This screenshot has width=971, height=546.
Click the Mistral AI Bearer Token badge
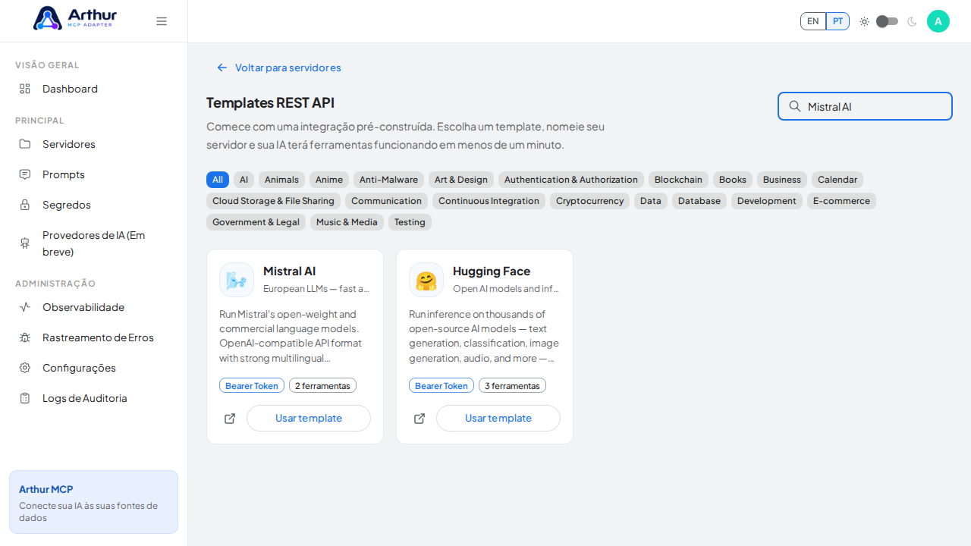(x=252, y=386)
